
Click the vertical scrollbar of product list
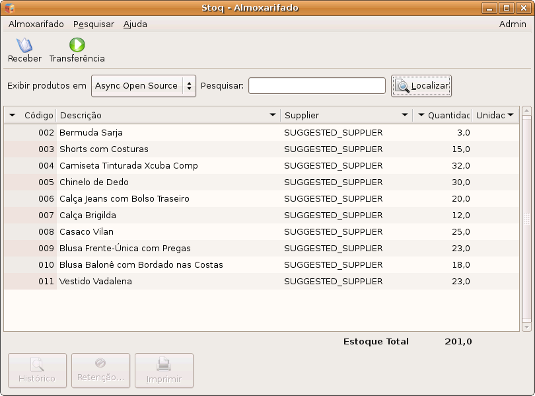[526, 218]
